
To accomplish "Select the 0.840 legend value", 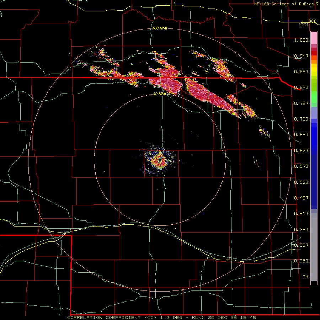I will (301, 87).
